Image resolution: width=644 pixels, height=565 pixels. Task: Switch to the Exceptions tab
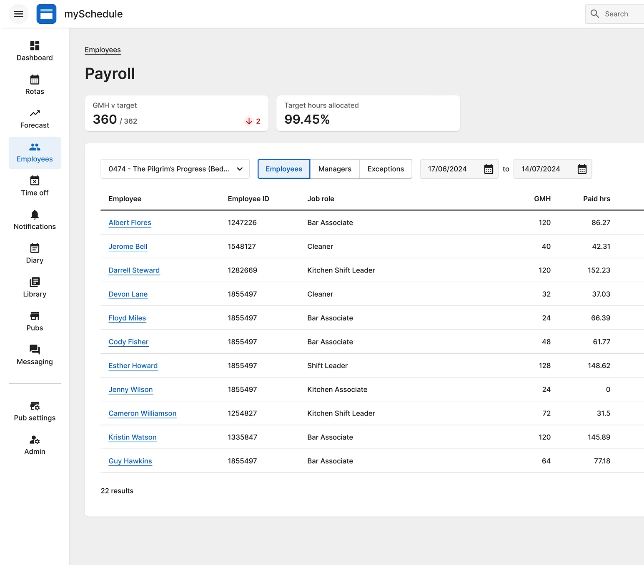click(386, 169)
